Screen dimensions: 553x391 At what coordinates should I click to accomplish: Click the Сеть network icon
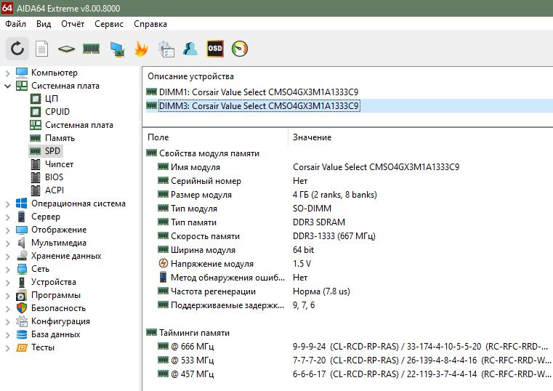22,269
